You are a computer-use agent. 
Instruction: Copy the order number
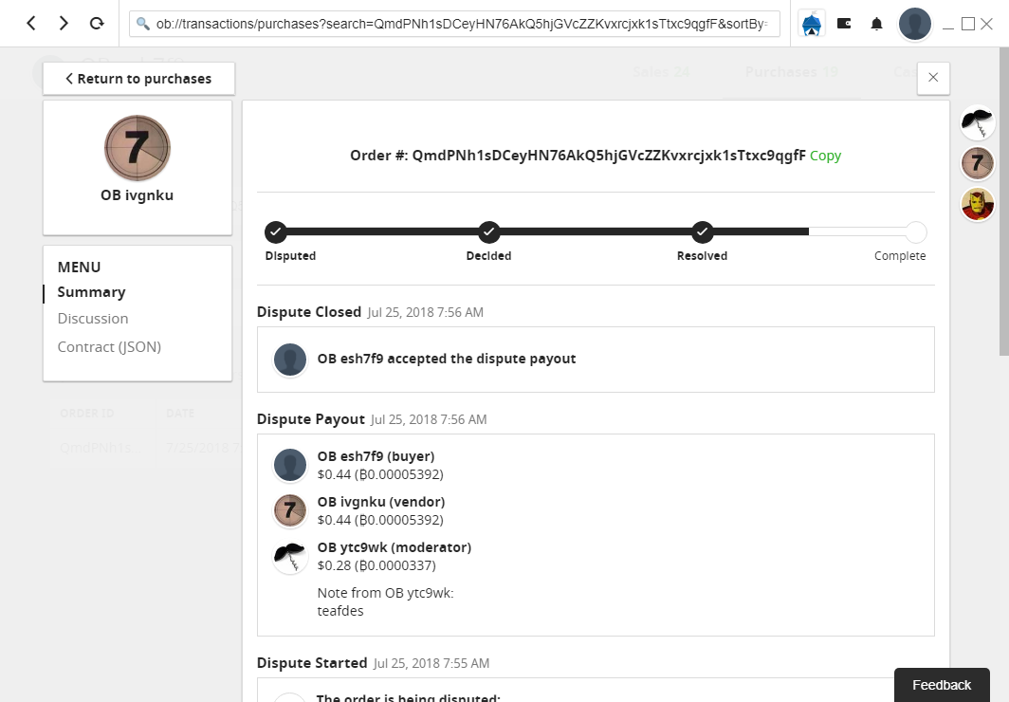[x=825, y=156]
